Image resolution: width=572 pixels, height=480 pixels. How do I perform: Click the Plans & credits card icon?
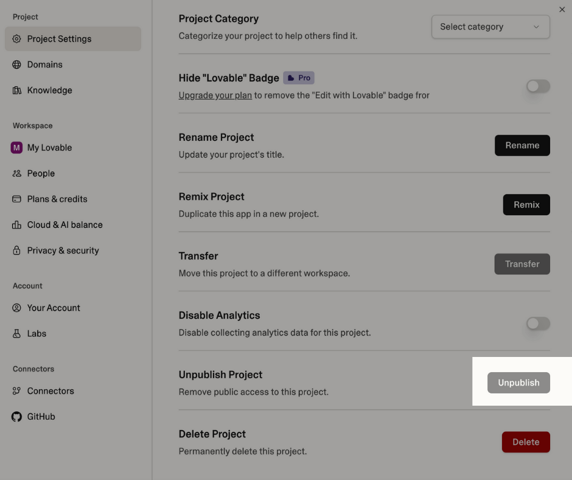17,199
